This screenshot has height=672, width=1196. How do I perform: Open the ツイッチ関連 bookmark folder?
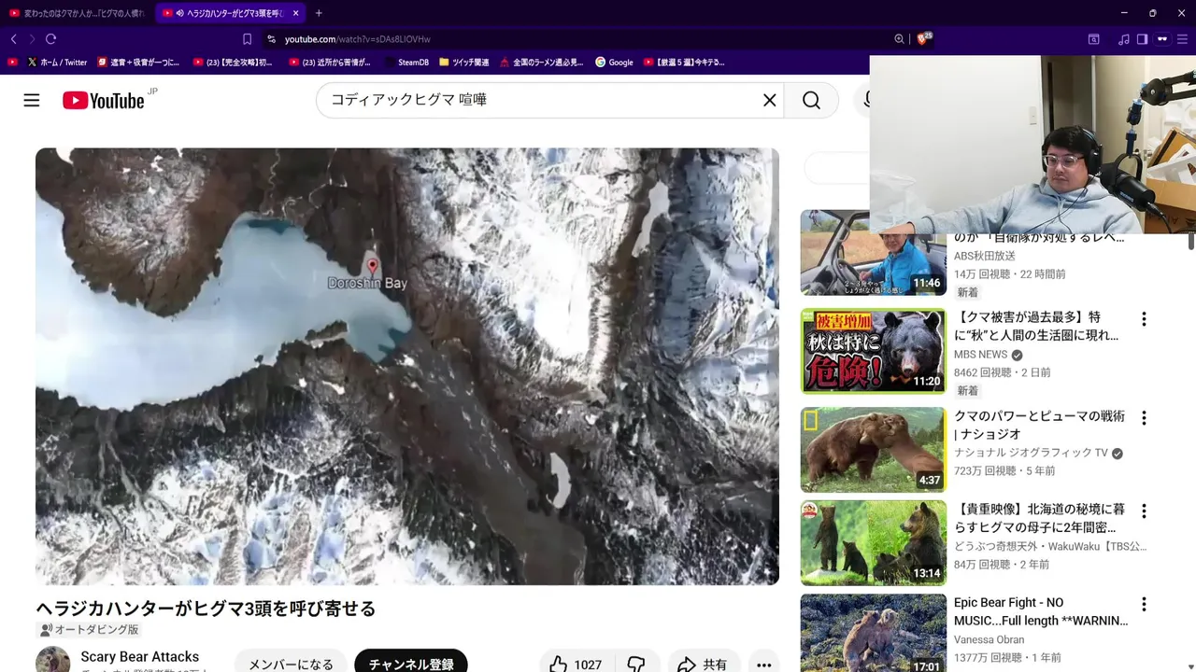click(463, 63)
